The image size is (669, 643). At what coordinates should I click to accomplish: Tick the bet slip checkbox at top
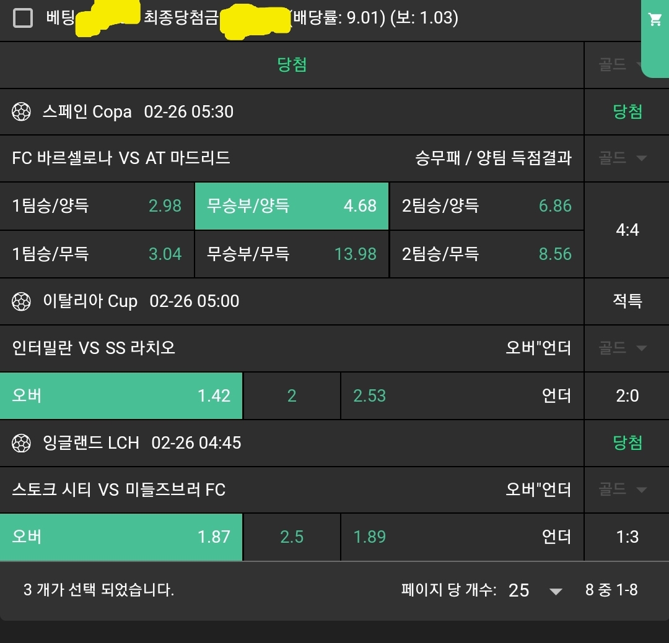[x=23, y=19]
